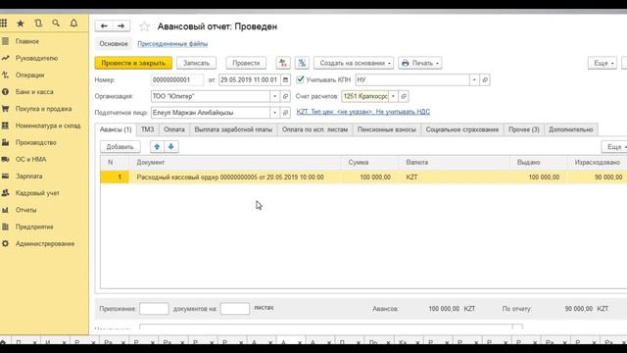627x353 pixels.
Task: Open Администрирование section in sidebar
Action: point(45,243)
